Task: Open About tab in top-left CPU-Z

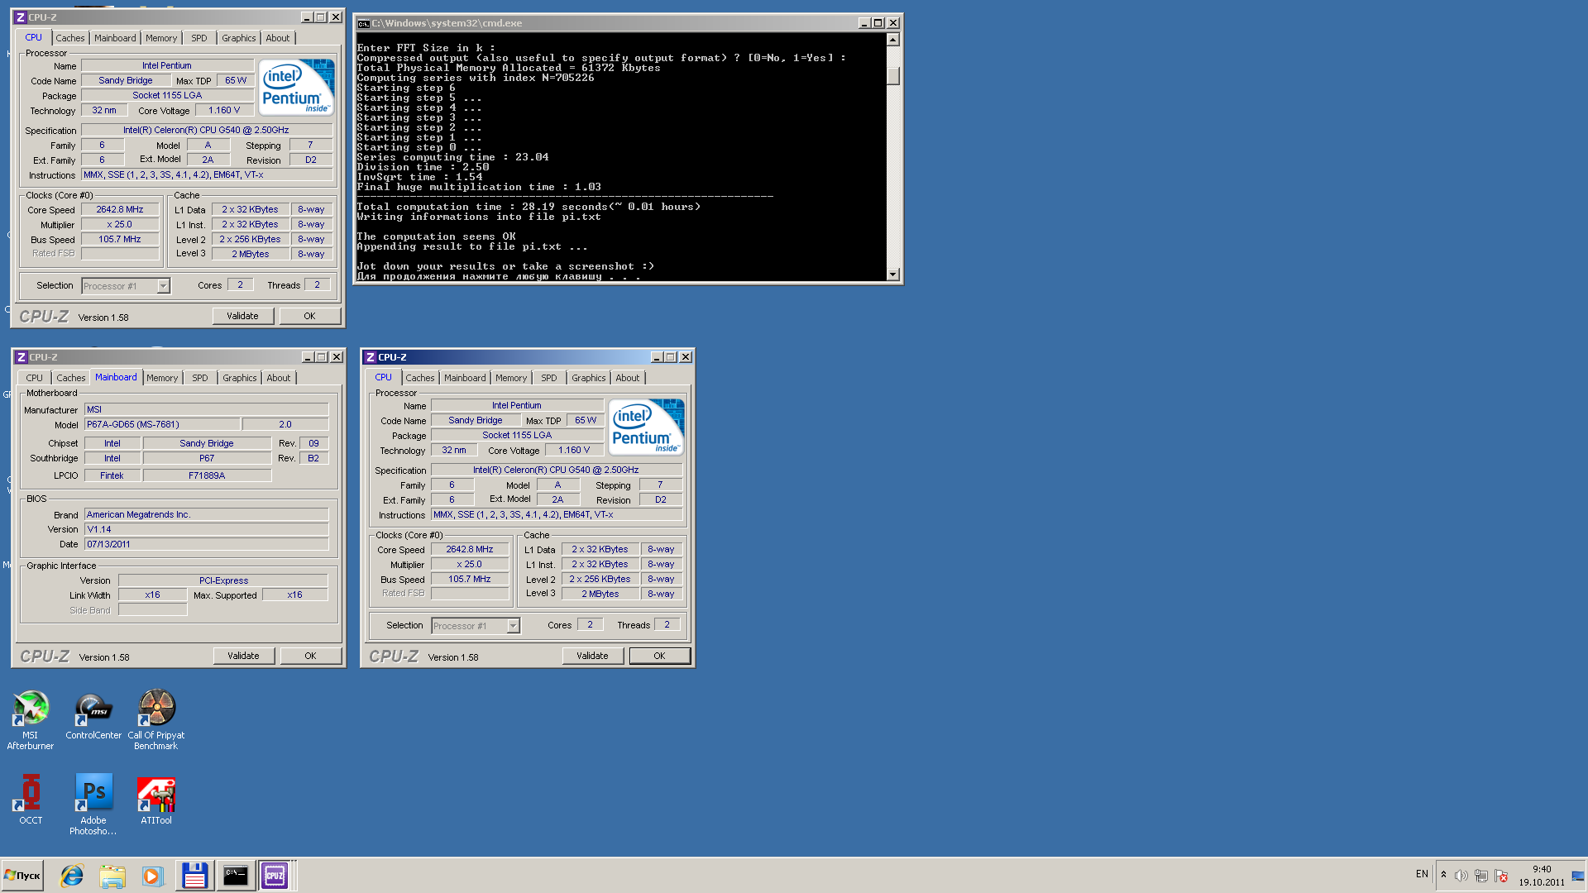Action: pyautogui.click(x=278, y=38)
